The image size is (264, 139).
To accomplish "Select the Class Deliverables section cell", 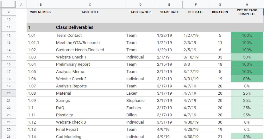I will click(x=90, y=27).
